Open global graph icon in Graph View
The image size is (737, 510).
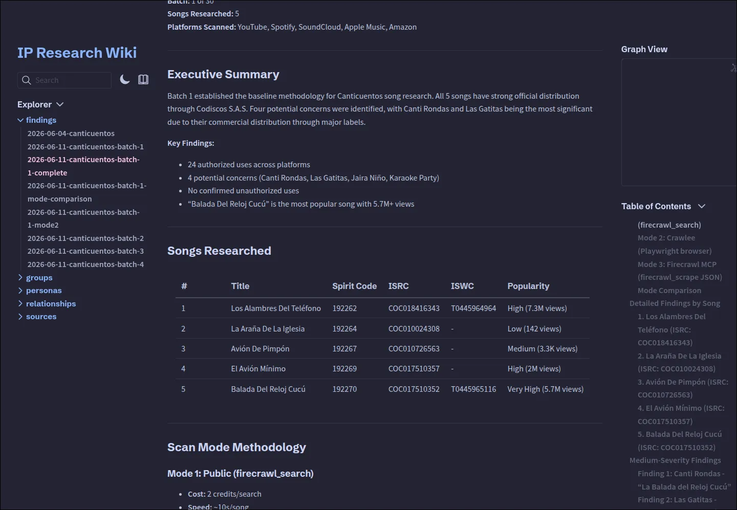[x=733, y=68]
